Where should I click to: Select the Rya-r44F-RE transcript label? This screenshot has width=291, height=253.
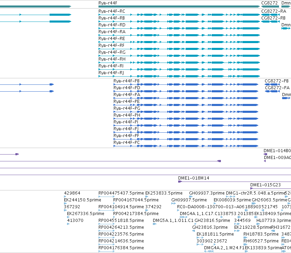pyautogui.click(x=112, y=39)
